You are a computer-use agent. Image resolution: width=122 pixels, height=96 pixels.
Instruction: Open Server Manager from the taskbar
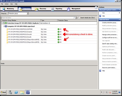coord(10,92)
